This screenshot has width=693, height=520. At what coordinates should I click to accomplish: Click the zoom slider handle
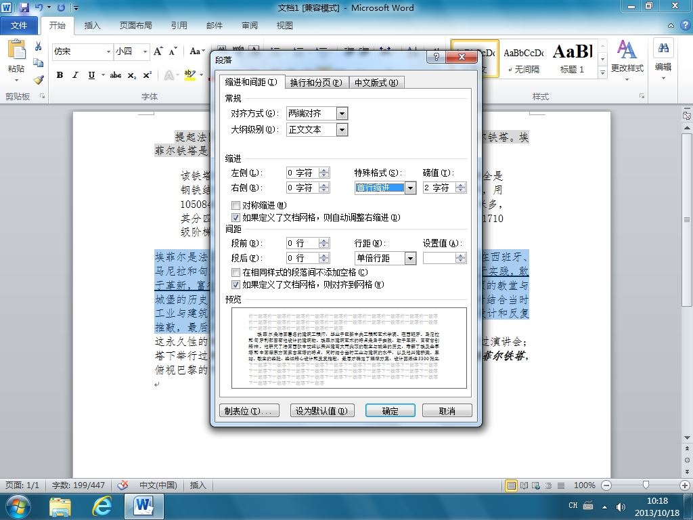(x=646, y=485)
